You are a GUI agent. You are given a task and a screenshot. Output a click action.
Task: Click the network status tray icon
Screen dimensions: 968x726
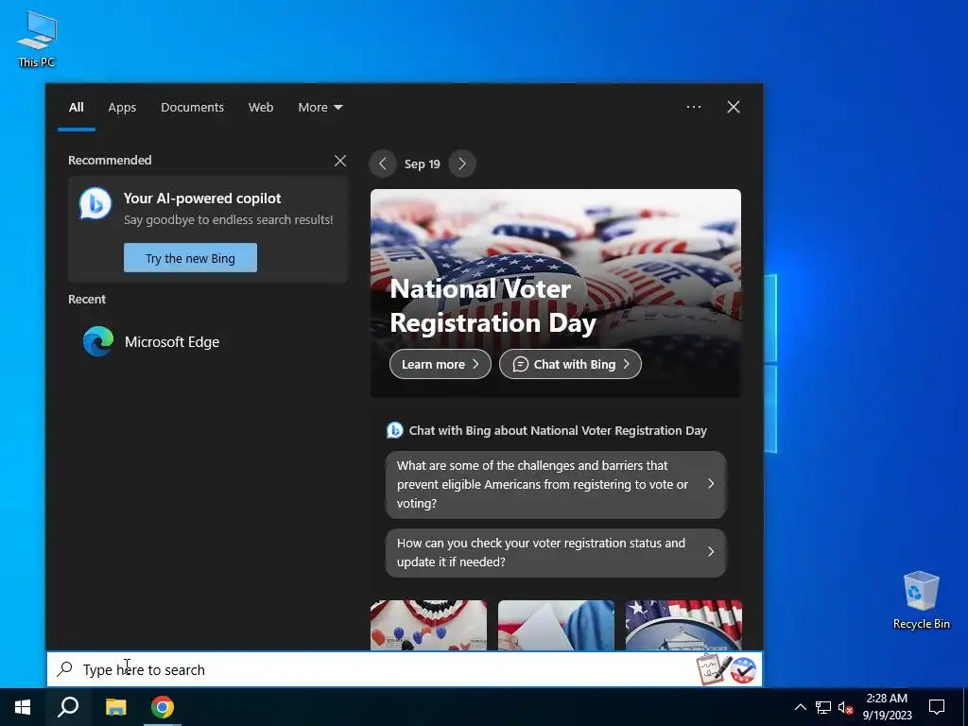click(823, 707)
